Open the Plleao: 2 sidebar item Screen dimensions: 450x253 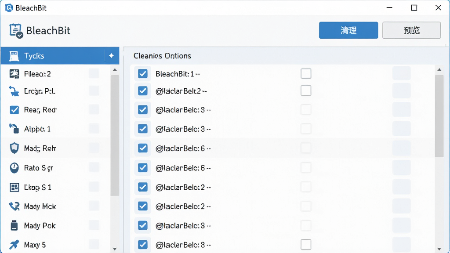coord(55,74)
